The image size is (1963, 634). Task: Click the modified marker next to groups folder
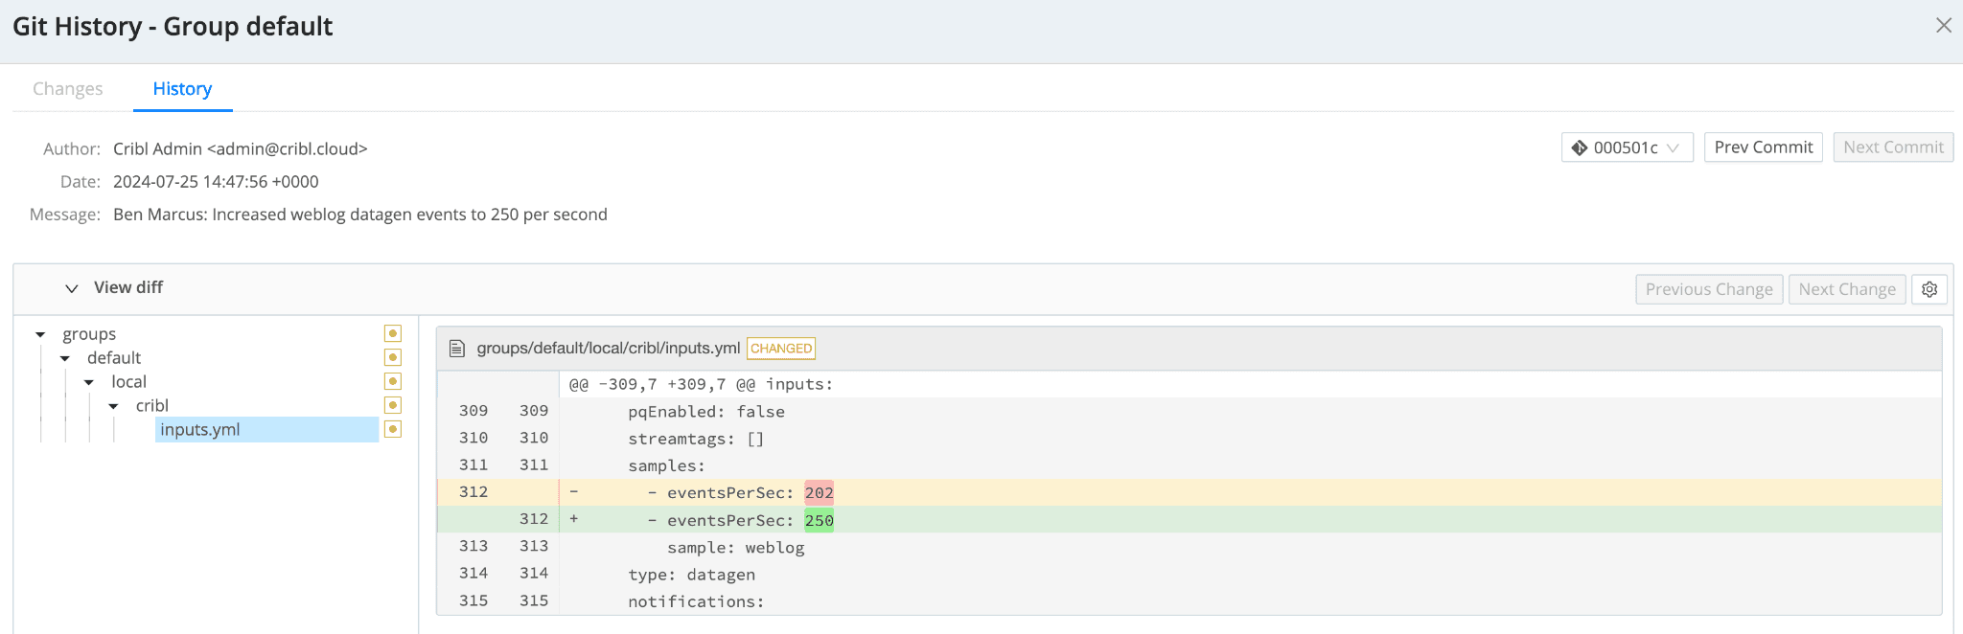[x=392, y=333]
